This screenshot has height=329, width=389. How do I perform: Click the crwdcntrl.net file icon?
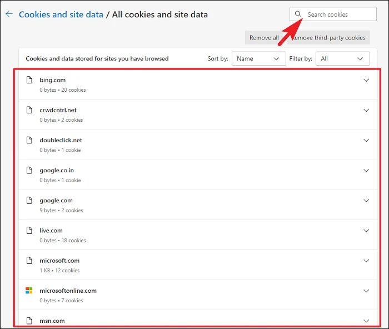point(29,110)
